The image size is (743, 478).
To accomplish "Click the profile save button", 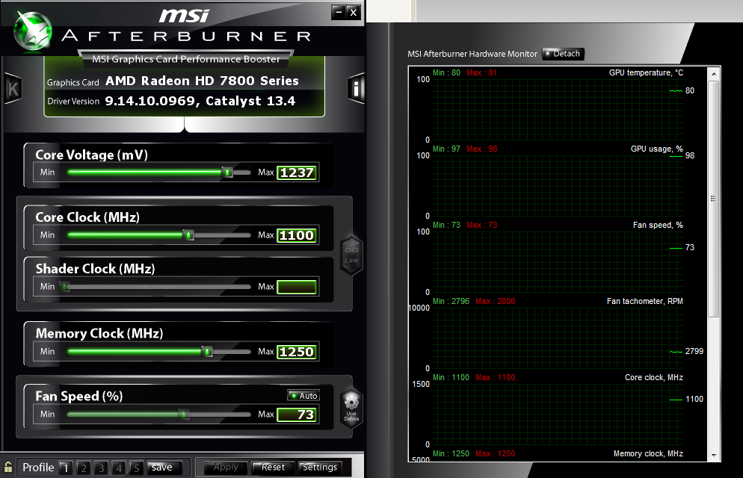I will [x=164, y=468].
